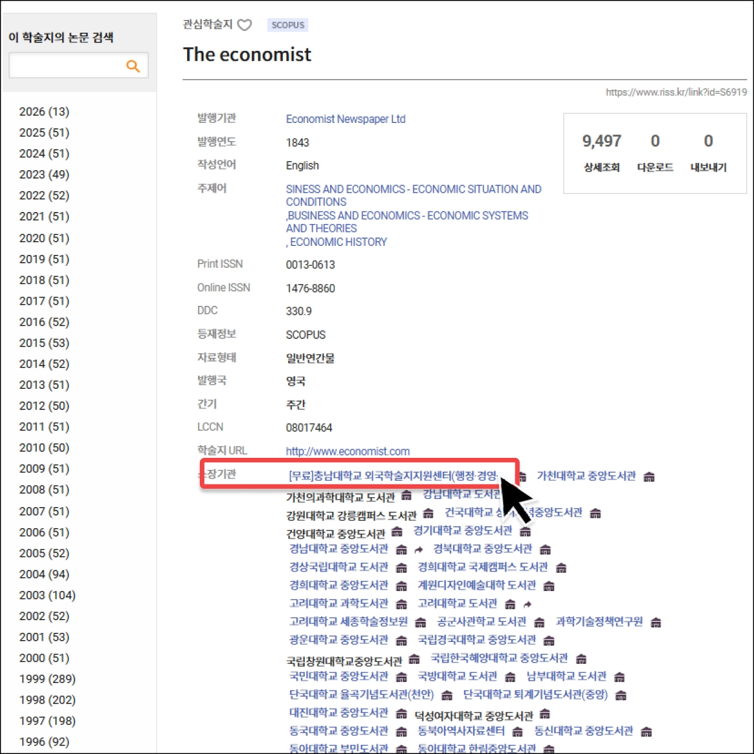
Task: Click library icon next to 강원대학교 강릉캠퍼스 도서관
Action: pyautogui.click(x=428, y=514)
